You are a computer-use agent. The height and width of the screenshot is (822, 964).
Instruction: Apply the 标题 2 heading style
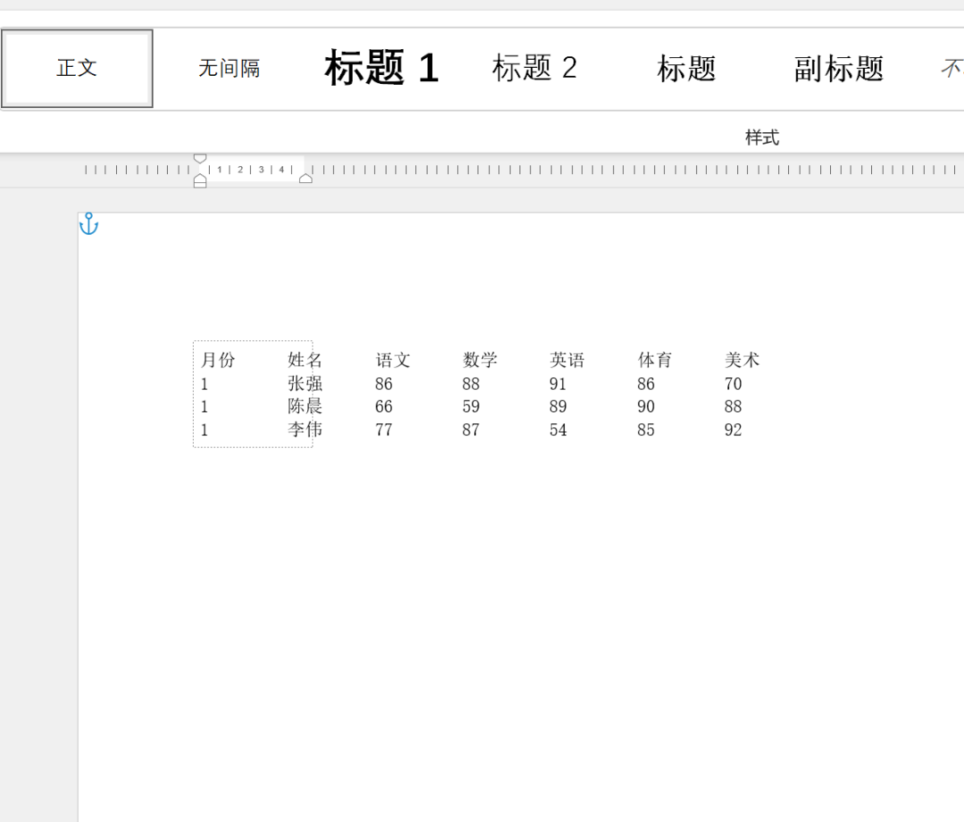tap(534, 69)
